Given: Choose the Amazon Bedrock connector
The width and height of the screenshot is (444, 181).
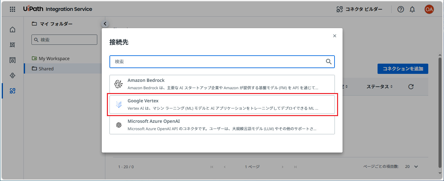Looking at the screenshot, I should tap(222, 84).
